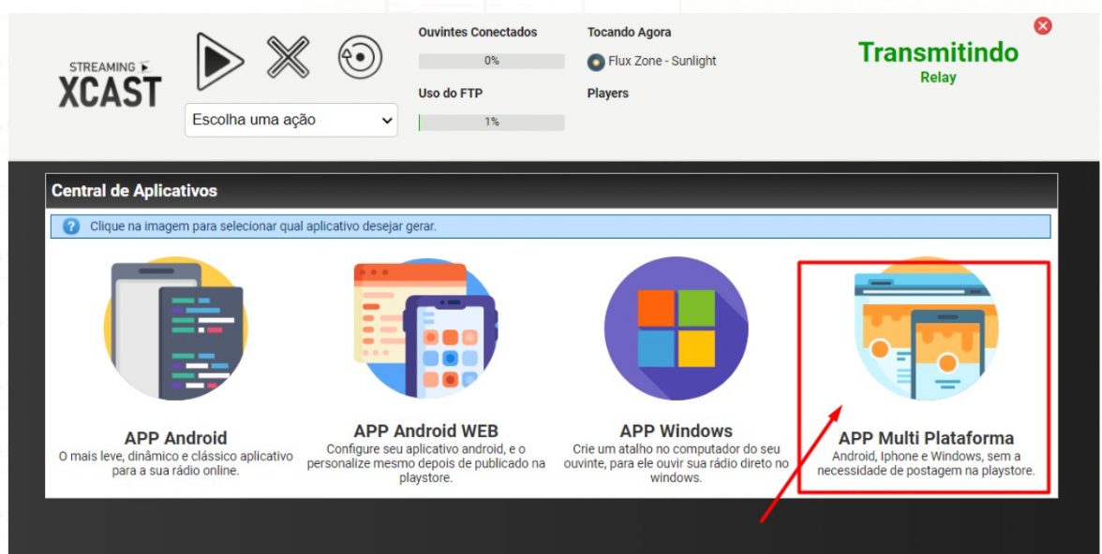Select the APP Android WEB image
Screen dimensions: 1102x554
click(x=425, y=328)
